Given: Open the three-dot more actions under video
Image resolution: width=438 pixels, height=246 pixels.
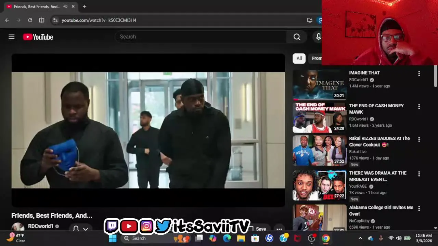Looking at the screenshot, I should point(279,229).
